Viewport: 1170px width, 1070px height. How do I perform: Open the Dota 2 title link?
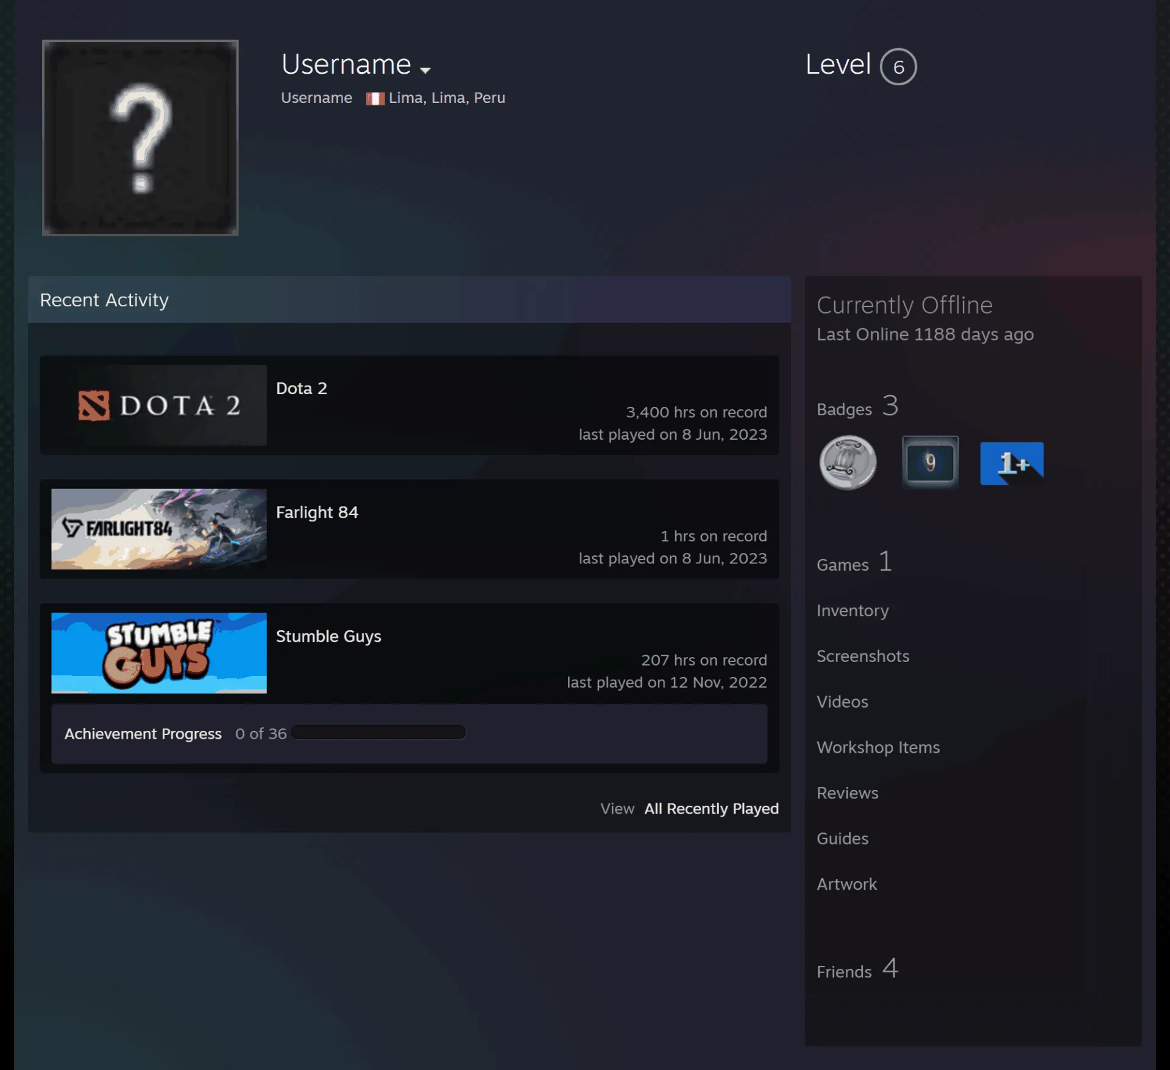pyautogui.click(x=302, y=389)
